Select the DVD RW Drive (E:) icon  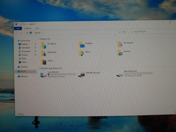[81, 74]
